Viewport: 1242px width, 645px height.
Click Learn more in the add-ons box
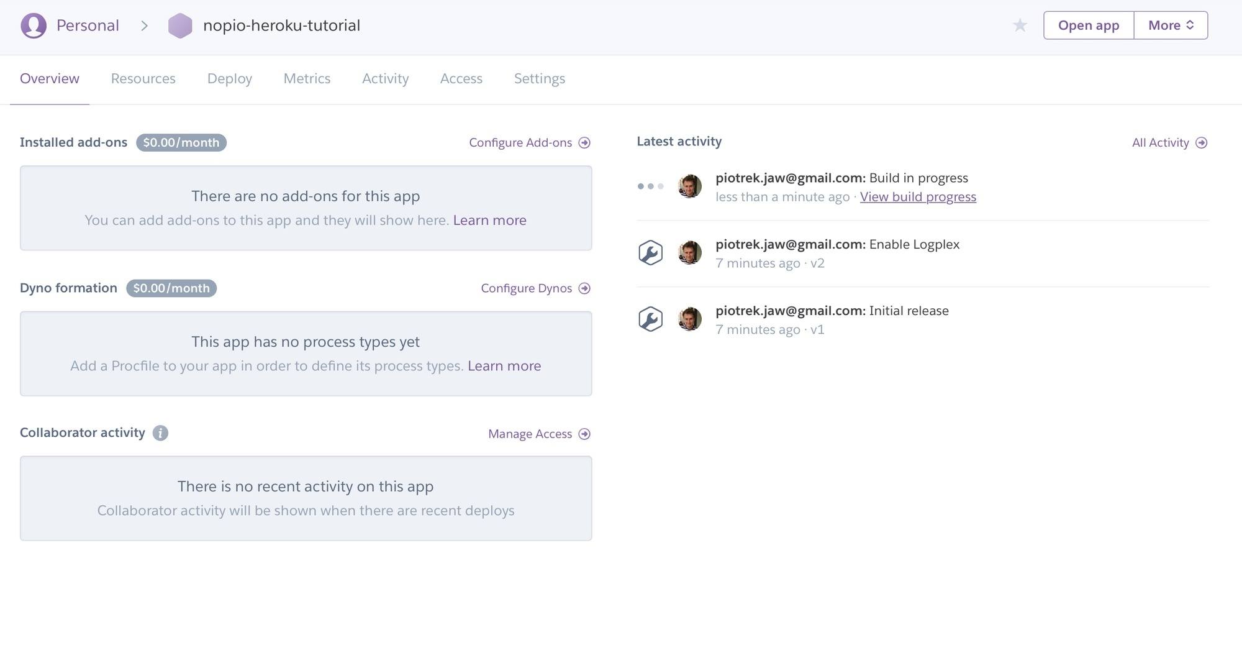[490, 221]
